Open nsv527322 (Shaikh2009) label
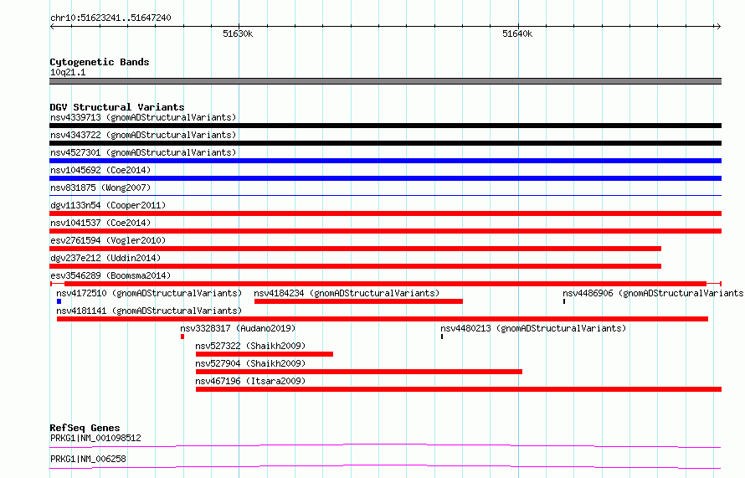 click(250, 346)
